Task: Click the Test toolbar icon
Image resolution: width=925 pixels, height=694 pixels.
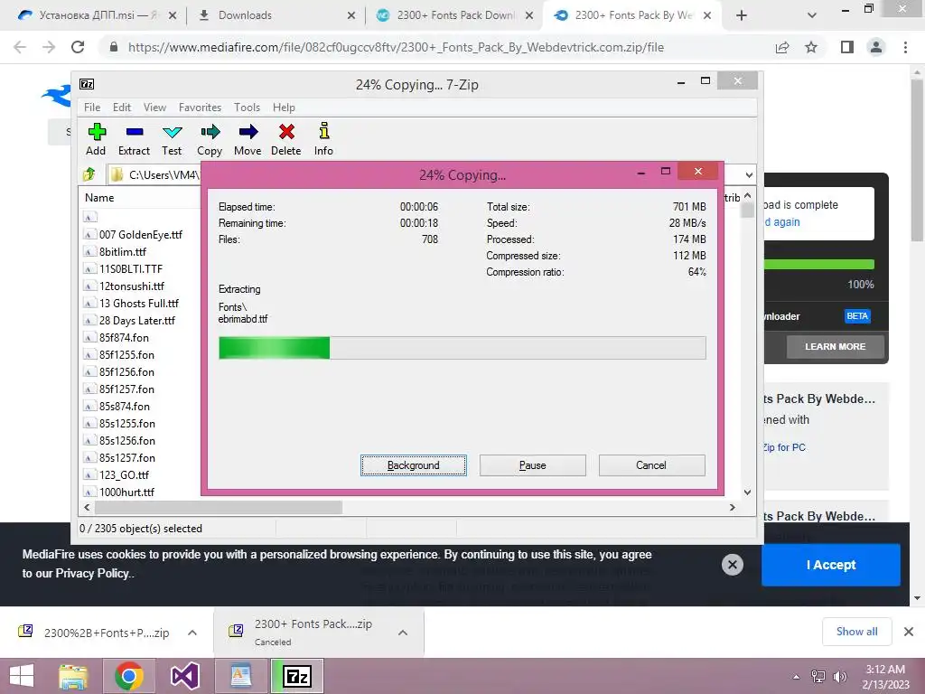Action: 172,139
